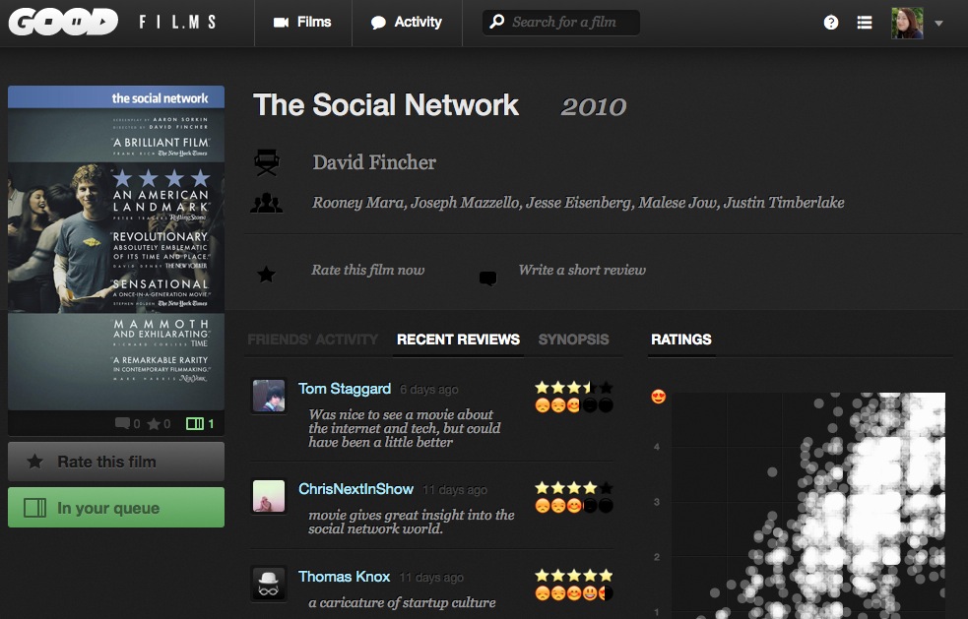
Task: Open director David Fincher's page
Action: click(x=374, y=162)
